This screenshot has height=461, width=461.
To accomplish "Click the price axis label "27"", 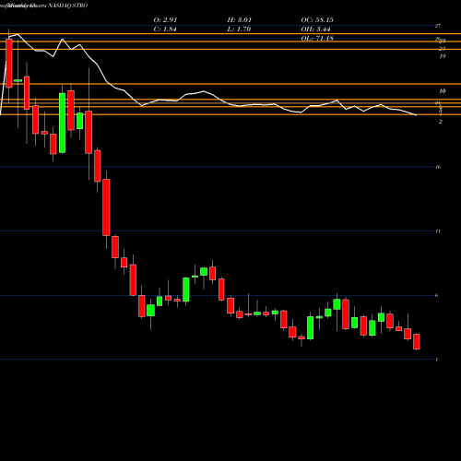I will click(x=438, y=26).
